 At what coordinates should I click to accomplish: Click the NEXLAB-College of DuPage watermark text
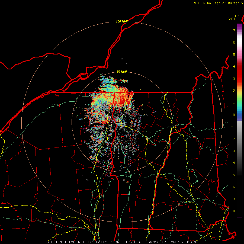click(216, 3)
